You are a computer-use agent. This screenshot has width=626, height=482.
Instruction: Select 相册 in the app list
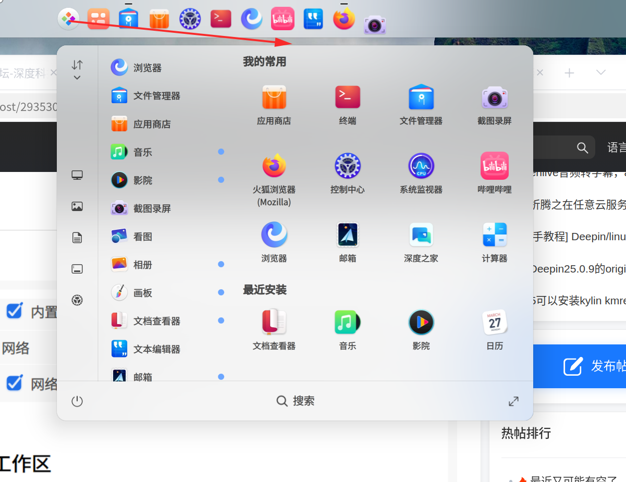(167, 265)
